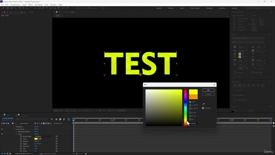Click the stopwatch beside Size

pos(21,149)
